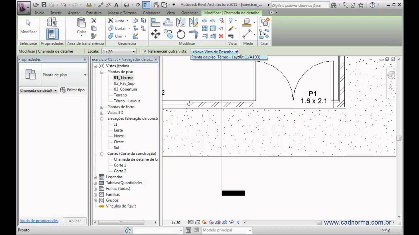
Task: Click the filter funnel icon in status bar
Action: tap(385, 230)
